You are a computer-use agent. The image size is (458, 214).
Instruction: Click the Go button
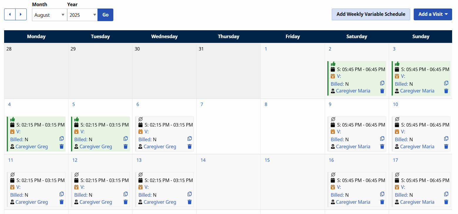click(105, 15)
